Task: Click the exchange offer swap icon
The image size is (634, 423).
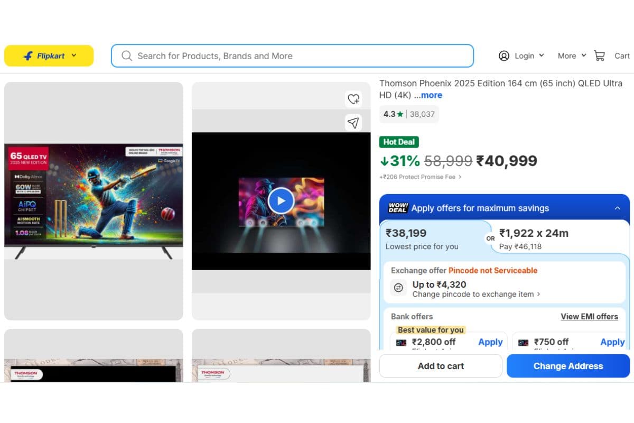Action: pyautogui.click(x=399, y=288)
